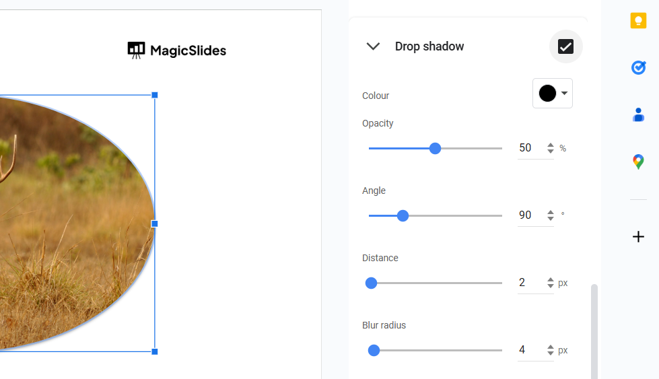Click the Blur radius slider handle
This screenshot has width=659, height=379.
(x=374, y=350)
